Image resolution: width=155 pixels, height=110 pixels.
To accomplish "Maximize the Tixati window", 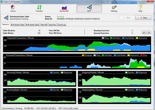I will 145,1.
